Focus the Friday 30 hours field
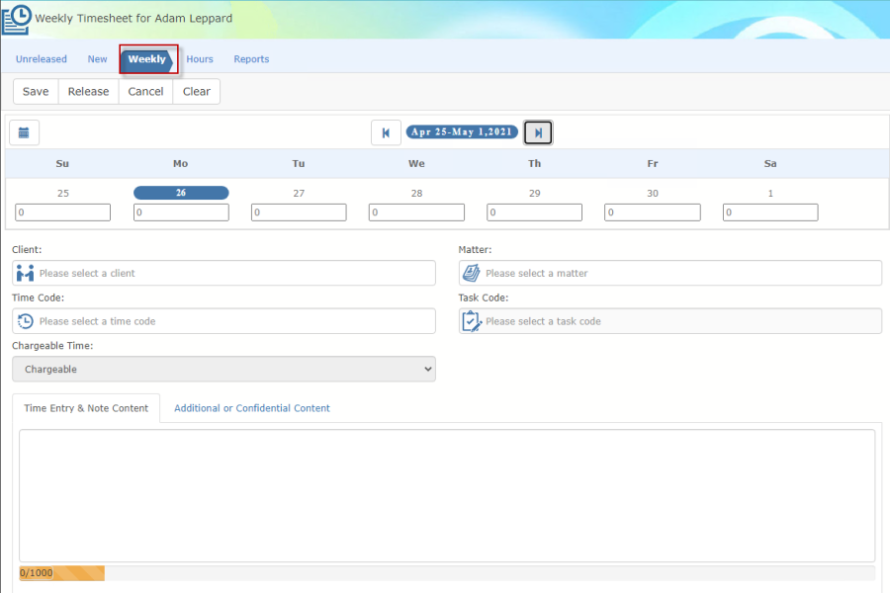The image size is (890, 593). 653,212
